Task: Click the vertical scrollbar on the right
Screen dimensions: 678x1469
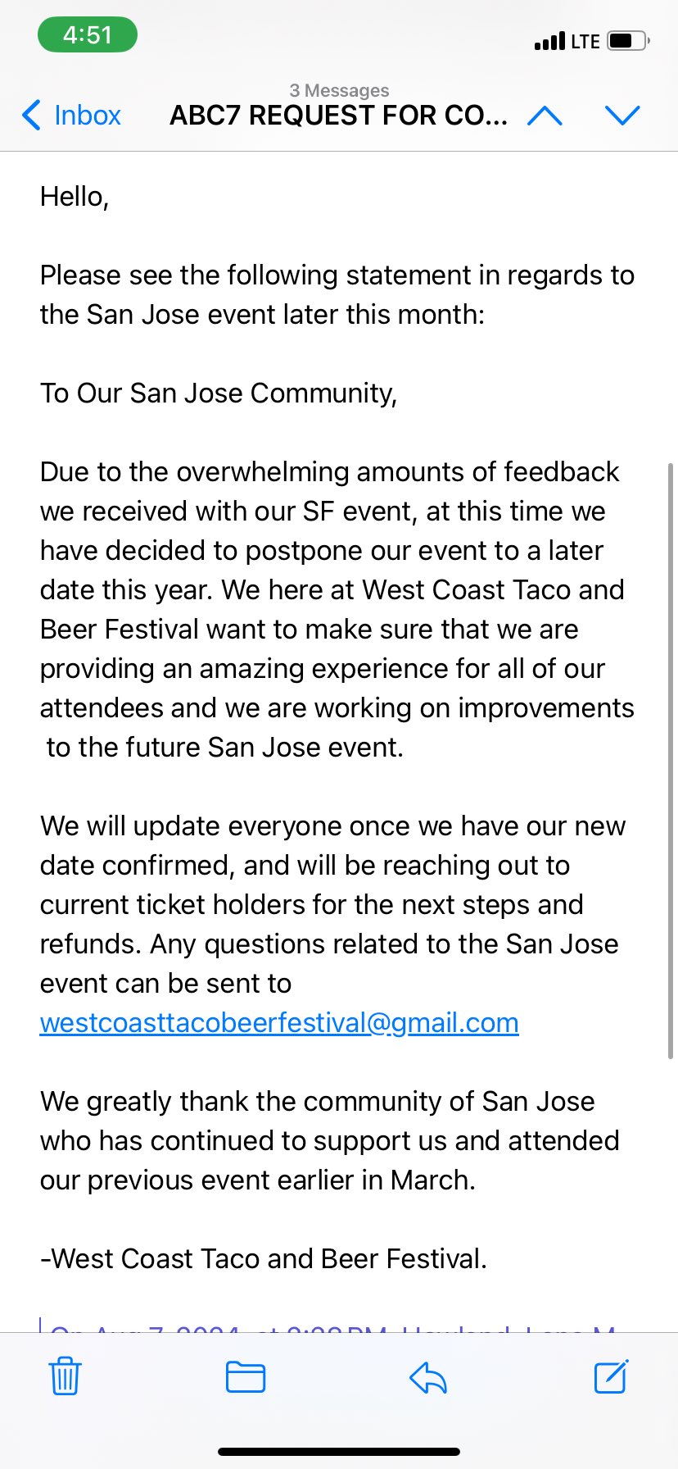Action: click(x=671, y=761)
